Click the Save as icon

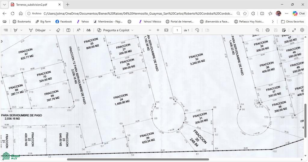284,30
